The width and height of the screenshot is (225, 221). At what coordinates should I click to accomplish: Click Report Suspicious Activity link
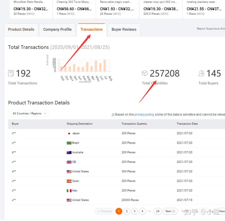211,29
